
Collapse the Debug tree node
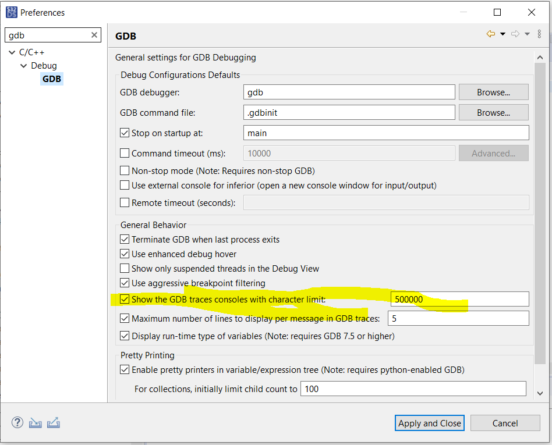tap(23, 65)
